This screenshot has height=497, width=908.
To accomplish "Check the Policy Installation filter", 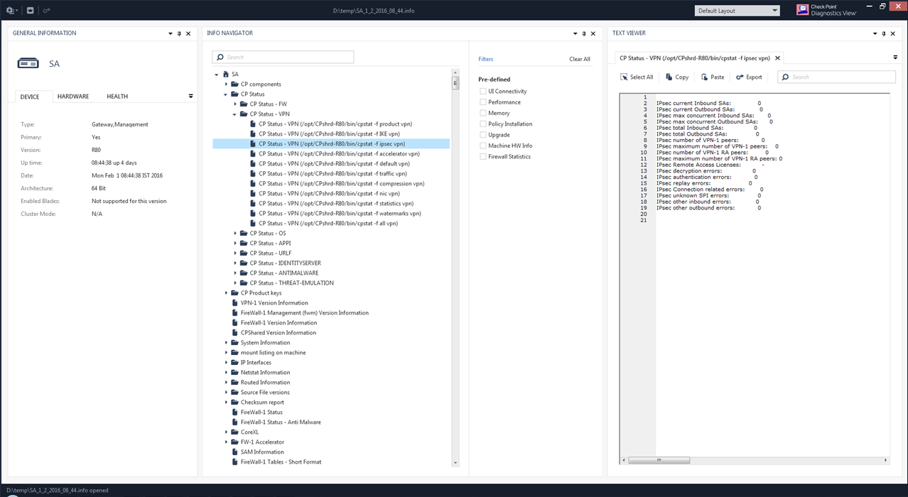I will click(x=483, y=124).
